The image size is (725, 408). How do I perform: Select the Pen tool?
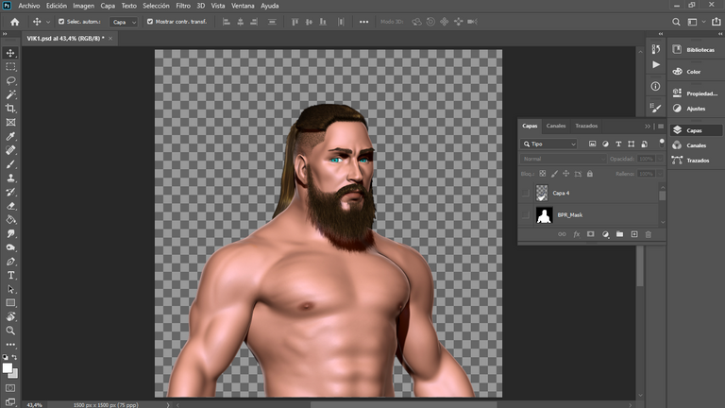tap(10, 262)
